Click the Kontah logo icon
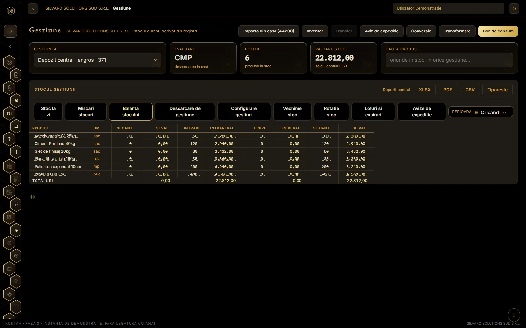Screen dimensions: 526x328 pos(11,11)
